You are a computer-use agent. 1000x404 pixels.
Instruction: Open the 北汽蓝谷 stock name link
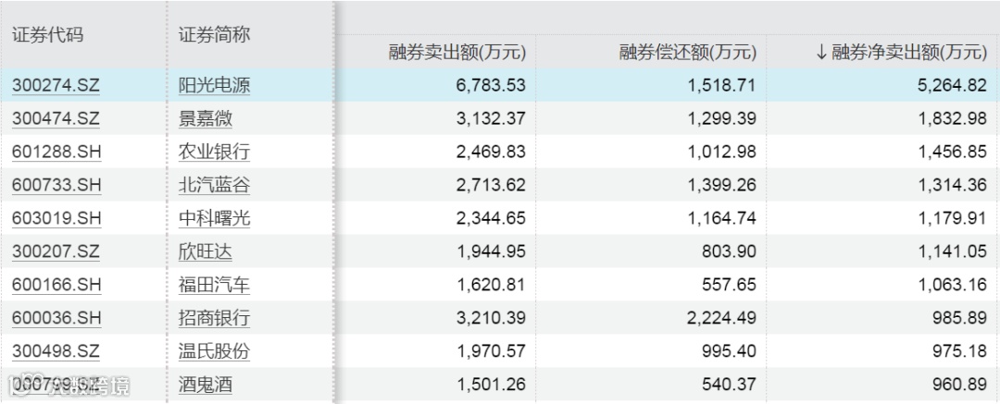pos(214,186)
